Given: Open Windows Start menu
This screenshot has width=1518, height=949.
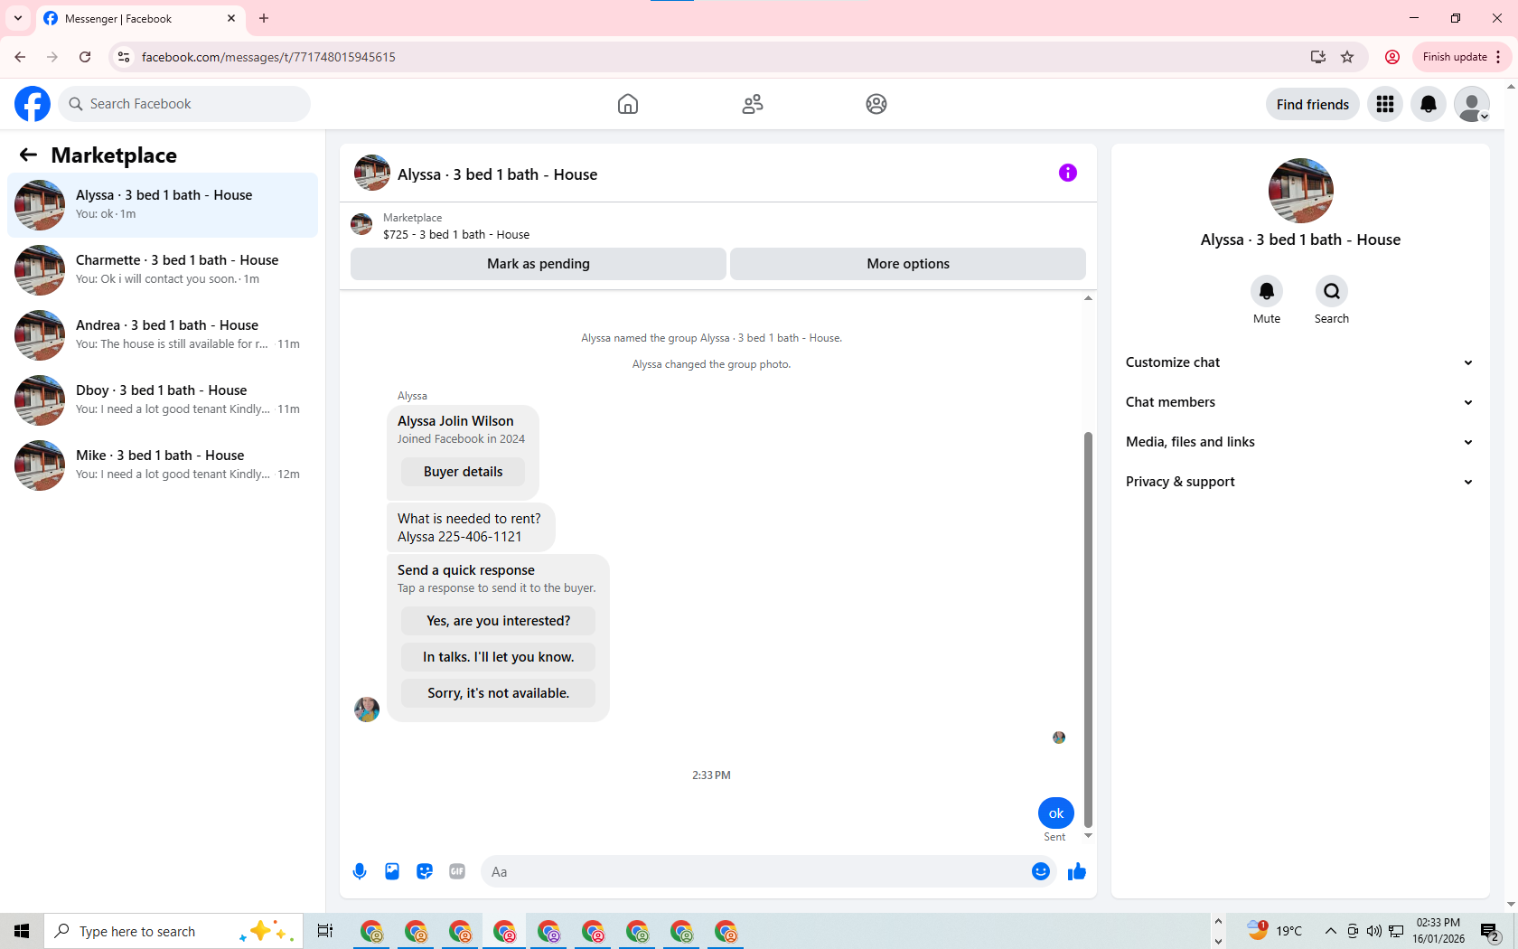Looking at the screenshot, I should coord(22,931).
